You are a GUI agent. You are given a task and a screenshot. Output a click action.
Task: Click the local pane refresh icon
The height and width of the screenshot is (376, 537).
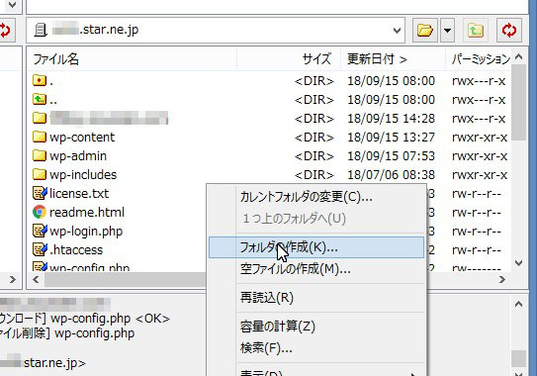tap(5, 30)
